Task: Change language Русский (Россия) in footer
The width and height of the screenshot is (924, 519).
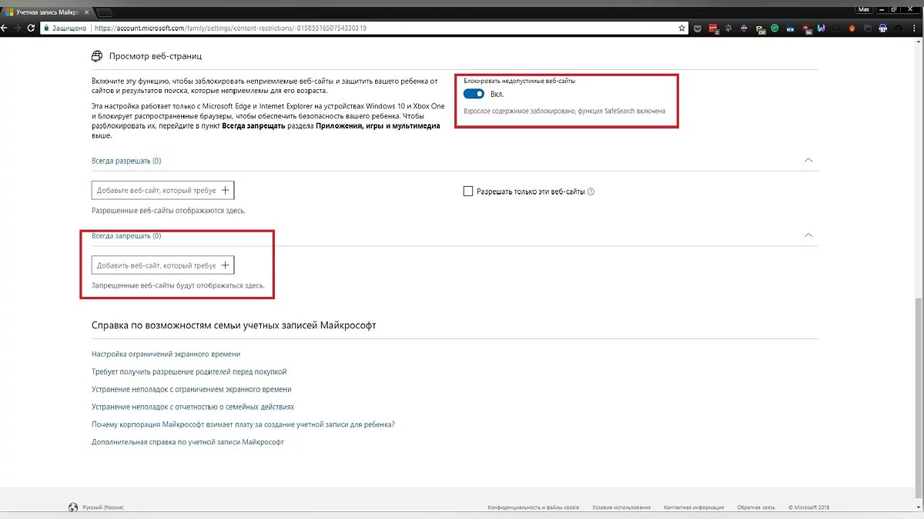Action: (x=102, y=507)
